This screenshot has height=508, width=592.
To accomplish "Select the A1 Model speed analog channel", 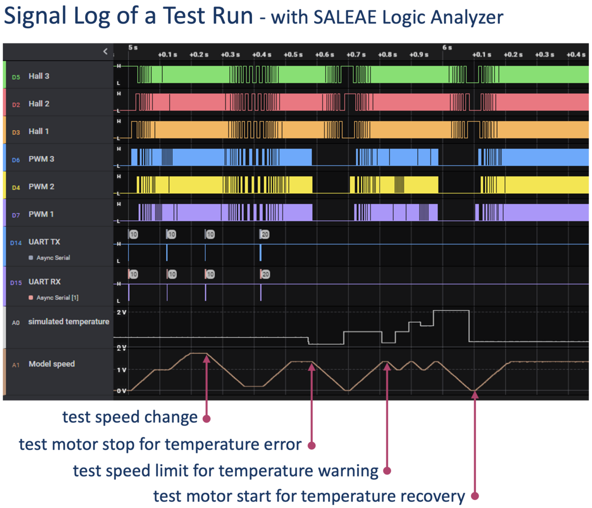I will pos(51,364).
